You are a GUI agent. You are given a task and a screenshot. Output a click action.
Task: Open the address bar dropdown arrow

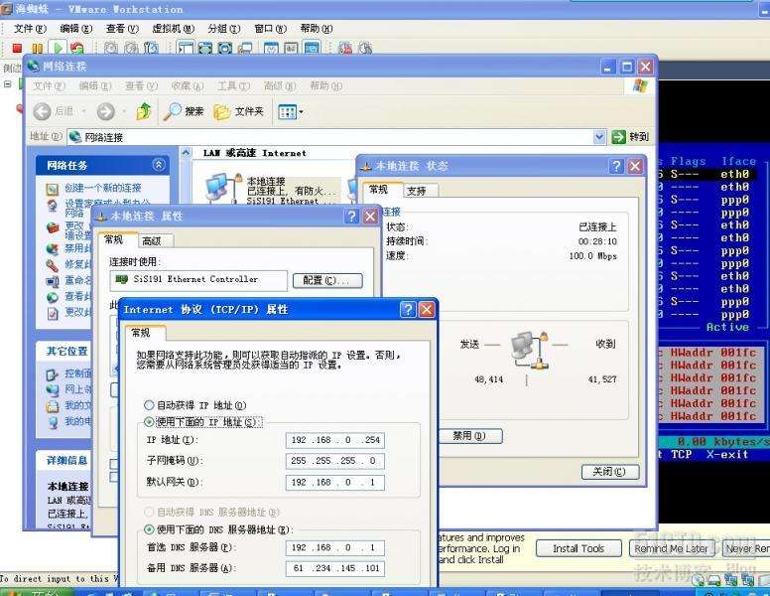[x=599, y=137]
